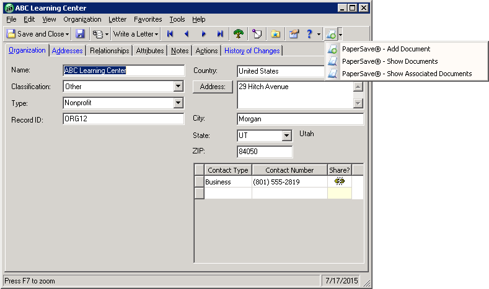
Task: Choose PaperSave - Show Associated Documents
Action: 407,74
